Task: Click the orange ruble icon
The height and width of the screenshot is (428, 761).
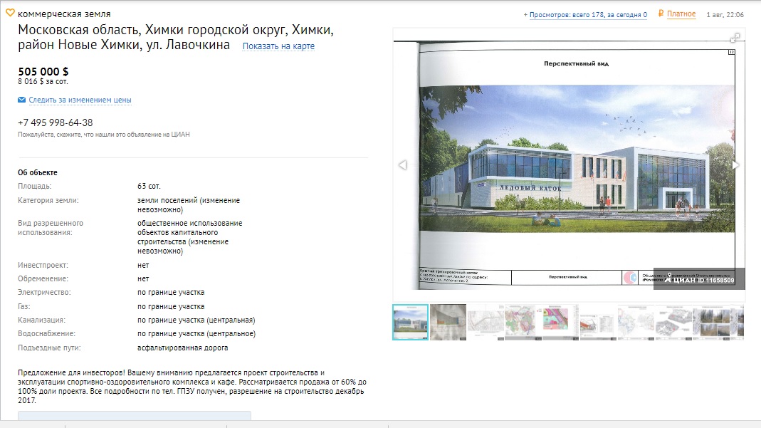Action: click(661, 14)
